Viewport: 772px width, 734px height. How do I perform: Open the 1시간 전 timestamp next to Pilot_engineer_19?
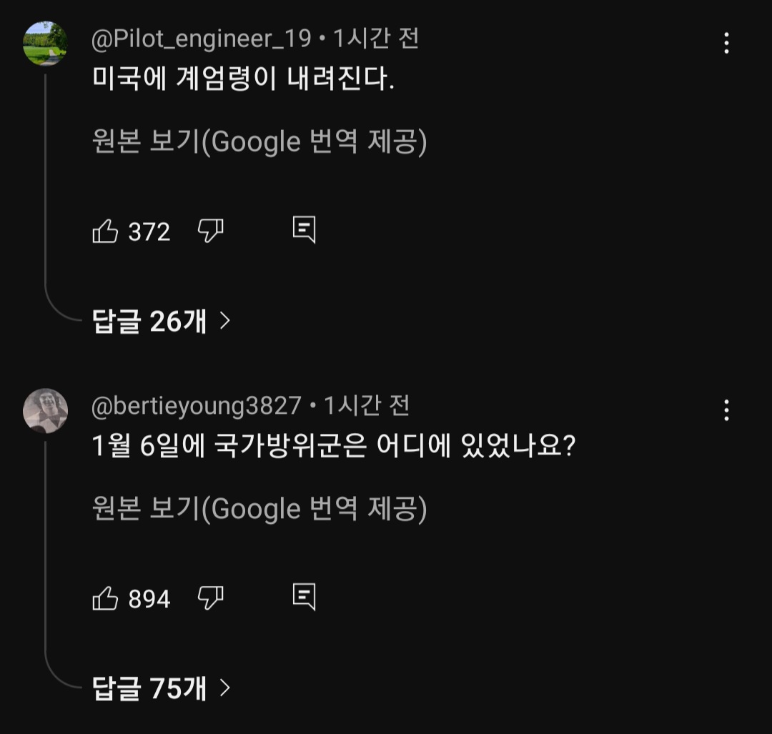click(x=376, y=39)
